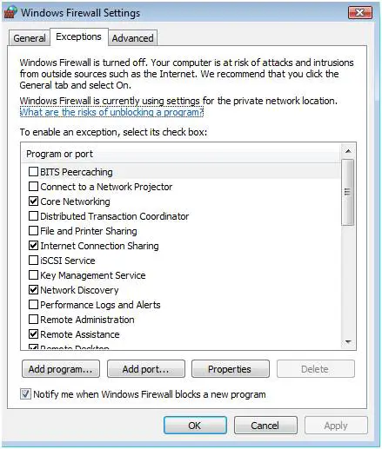Disable the Internet Connection Sharing exception
382x449 pixels.
(33, 246)
